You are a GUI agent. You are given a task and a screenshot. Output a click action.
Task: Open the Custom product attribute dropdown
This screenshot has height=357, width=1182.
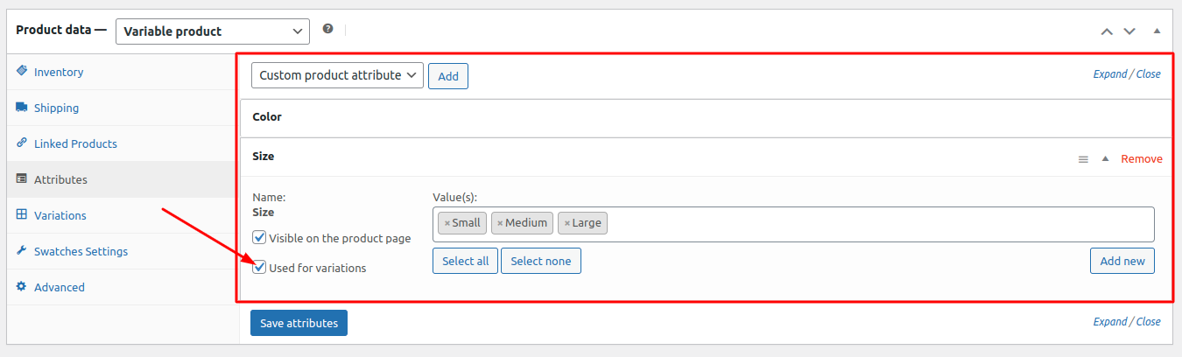[337, 75]
